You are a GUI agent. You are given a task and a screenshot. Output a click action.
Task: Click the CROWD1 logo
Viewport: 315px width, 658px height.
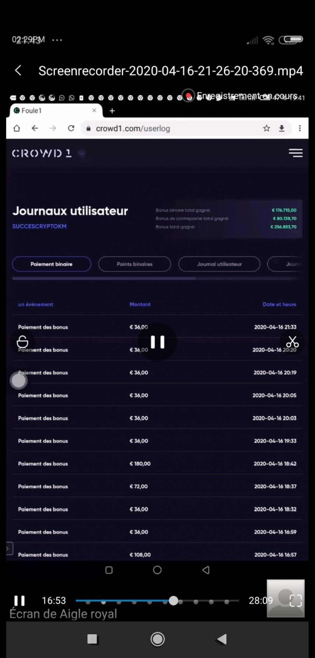(42, 153)
